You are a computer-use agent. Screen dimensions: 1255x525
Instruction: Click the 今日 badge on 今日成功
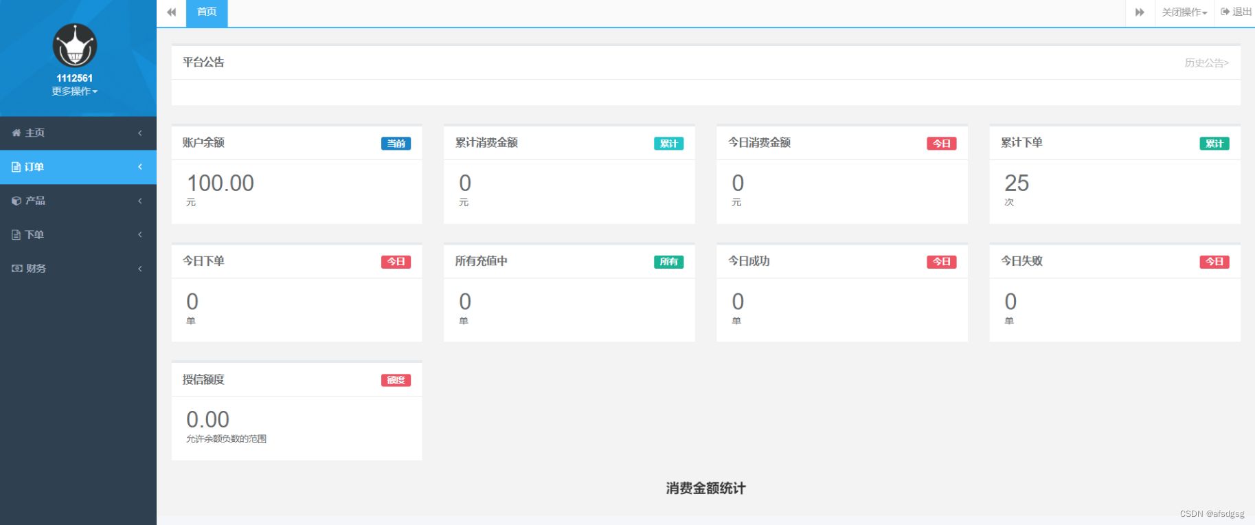click(x=941, y=262)
